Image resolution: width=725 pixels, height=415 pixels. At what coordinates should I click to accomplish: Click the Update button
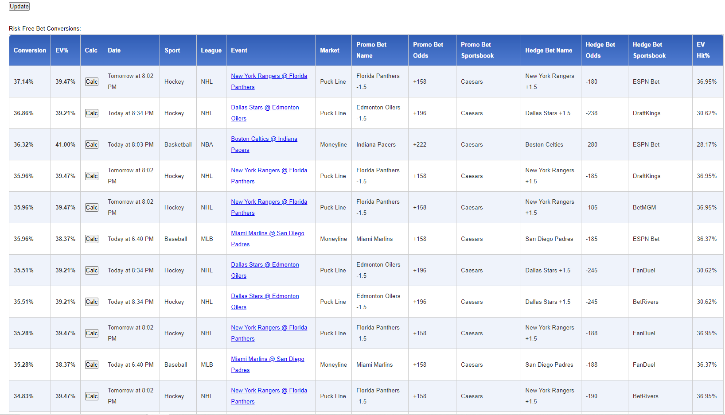click(19, 6)
